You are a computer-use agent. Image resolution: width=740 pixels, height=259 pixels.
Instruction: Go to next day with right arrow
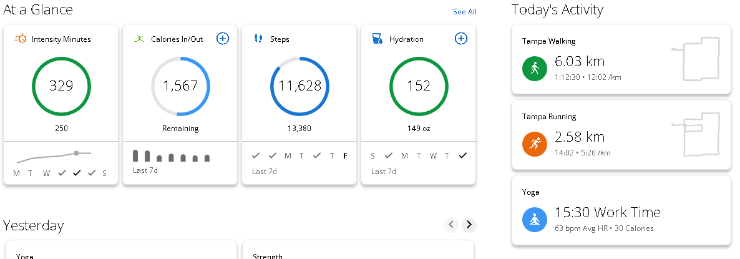[x=469, y=225]
